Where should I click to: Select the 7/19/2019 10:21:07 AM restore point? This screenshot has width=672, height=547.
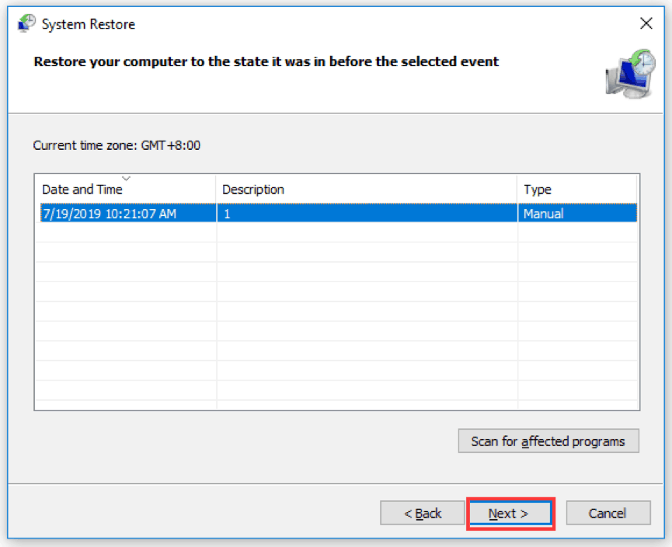pyautogui.click(x=109, y=213)
